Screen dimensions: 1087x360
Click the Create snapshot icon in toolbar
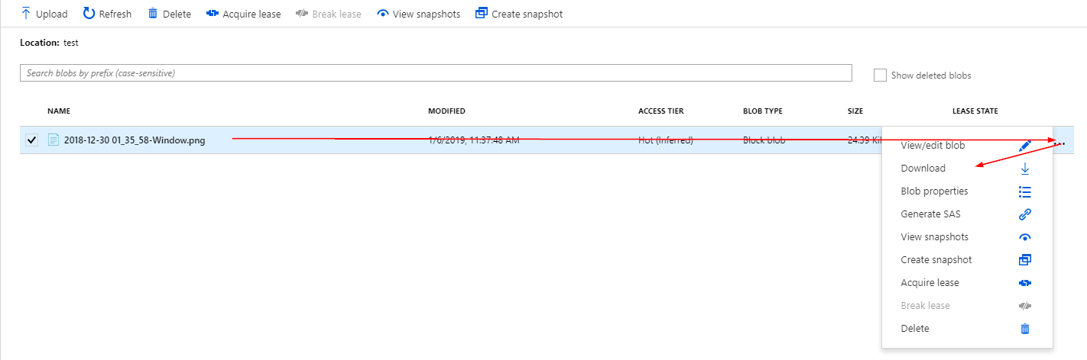point(481,14)
